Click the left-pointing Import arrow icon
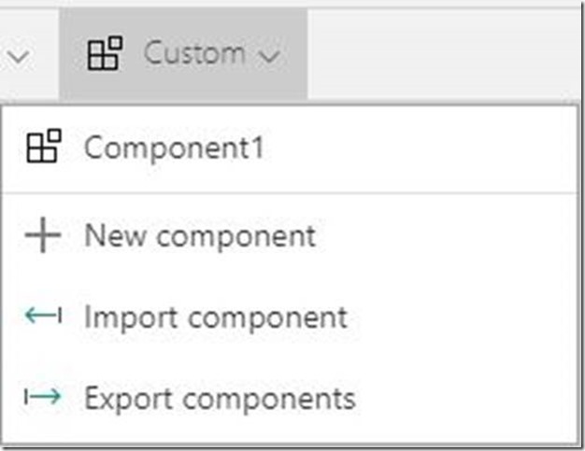The height and width of the screenshot is (451, 585). [43, 317]
